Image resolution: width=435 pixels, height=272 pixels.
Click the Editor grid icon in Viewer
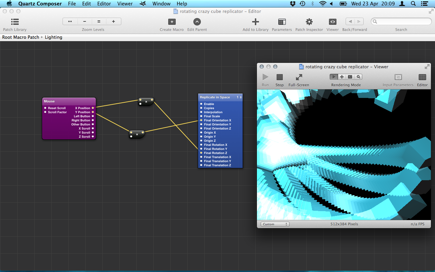pos(422,77)
